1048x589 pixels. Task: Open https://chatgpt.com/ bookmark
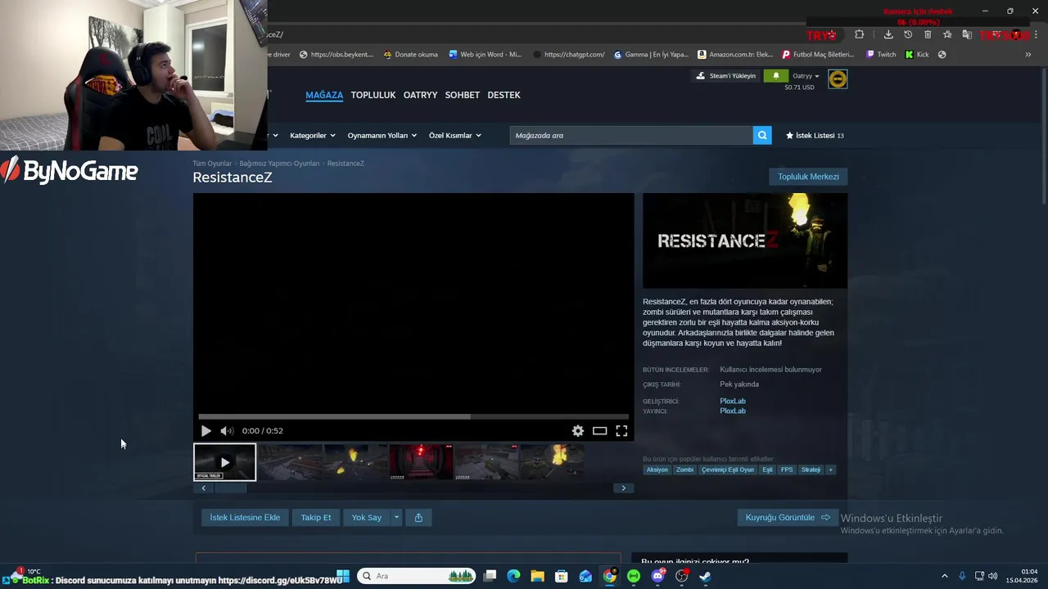pyautogui.click(x=568, y=55)
